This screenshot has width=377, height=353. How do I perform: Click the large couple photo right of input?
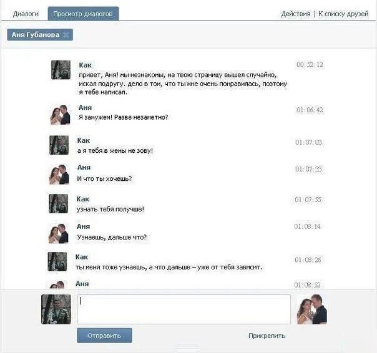point(312,309)
